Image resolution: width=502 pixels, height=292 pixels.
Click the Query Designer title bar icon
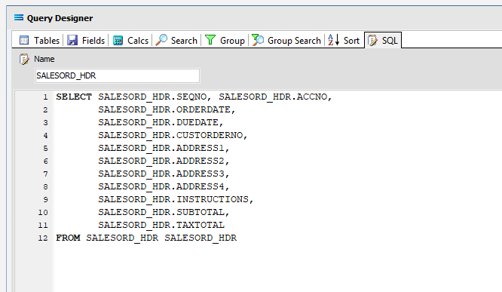pyautogui.click(x=19, y=17)
